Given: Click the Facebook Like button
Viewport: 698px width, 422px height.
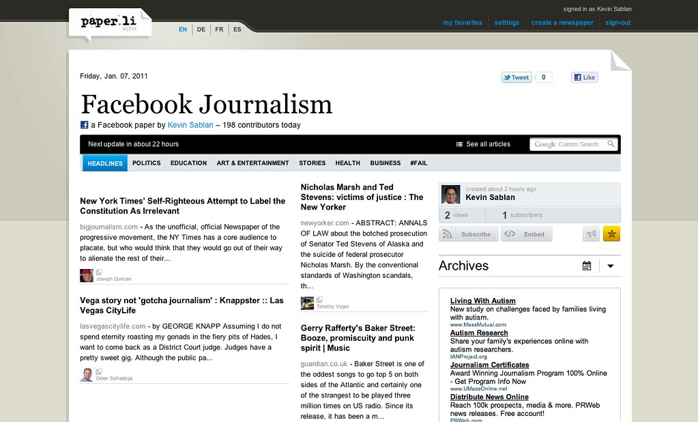Looking at the screenshot, I should coord(585,77).
